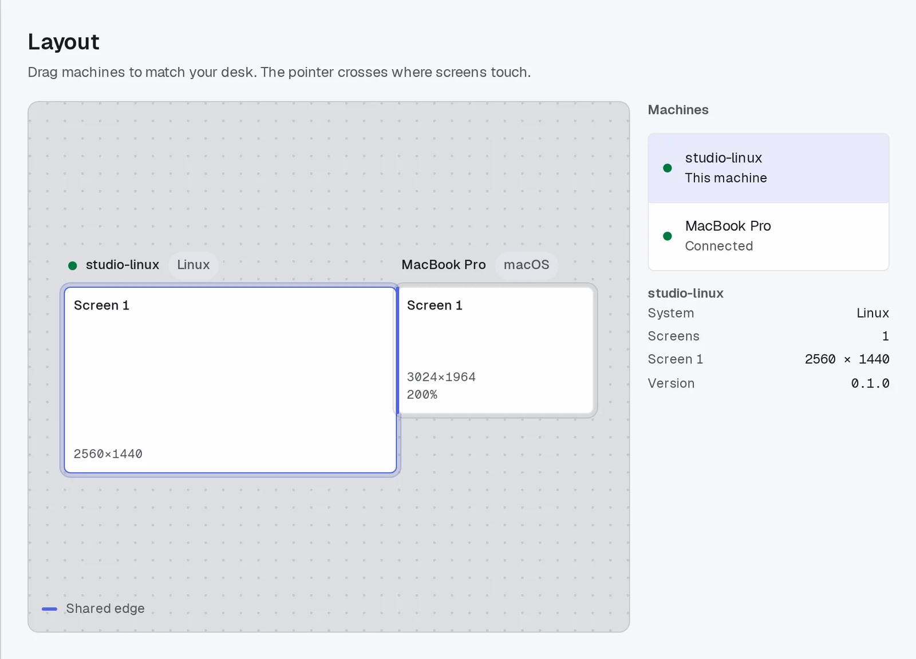Click the Screens count value 1
The height and width of the screenshot is (659, 916).
click(886, 336)
